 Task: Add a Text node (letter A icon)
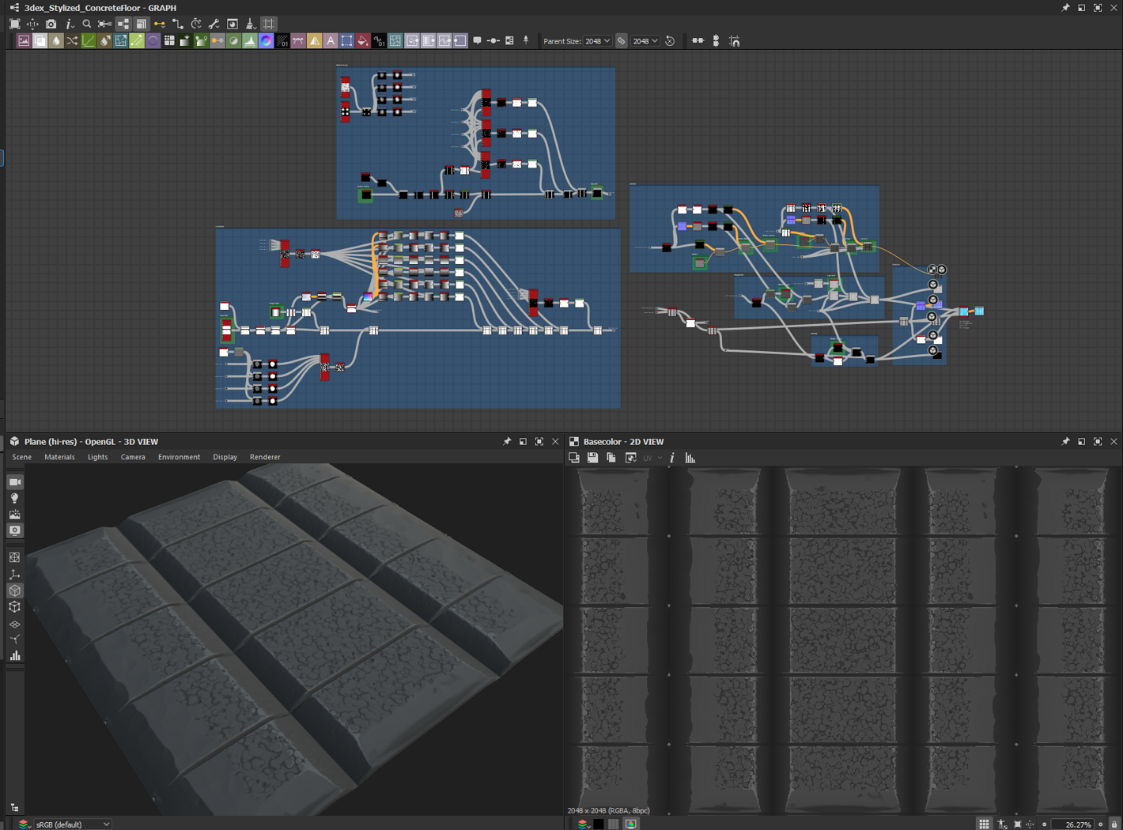coord(331,41)
